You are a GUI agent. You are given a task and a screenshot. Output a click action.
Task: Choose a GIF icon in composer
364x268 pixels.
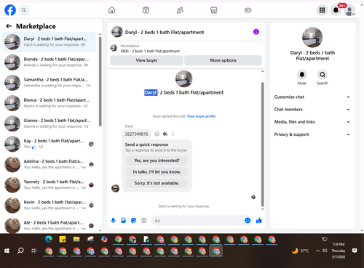pos(144,221)
